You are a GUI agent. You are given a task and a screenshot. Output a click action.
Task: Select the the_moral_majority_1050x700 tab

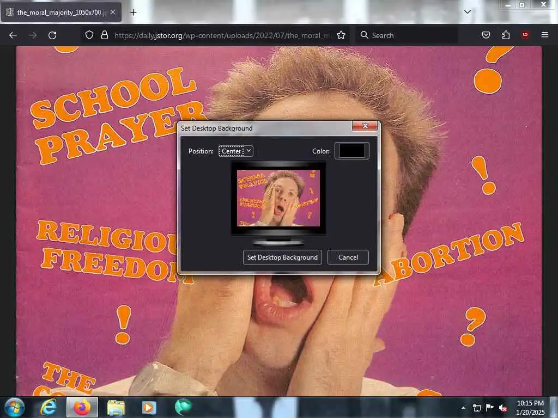61,13
